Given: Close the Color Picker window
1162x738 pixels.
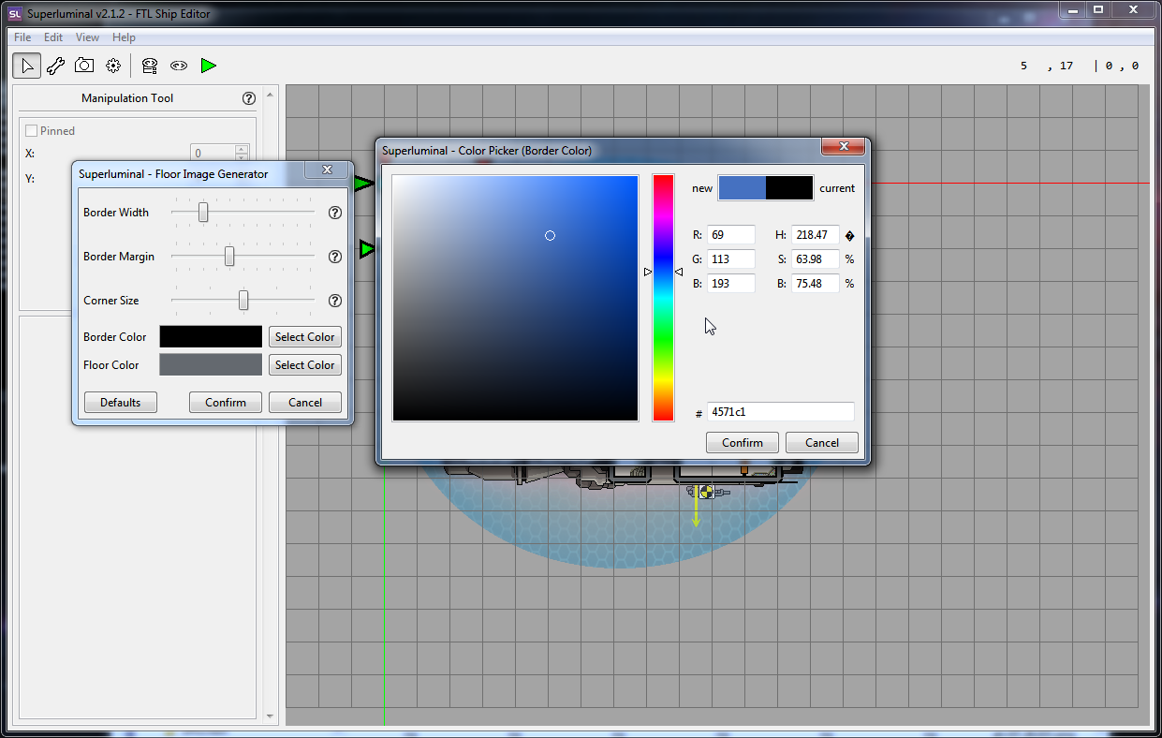Looking at the screenshot, I should (843, 147).
